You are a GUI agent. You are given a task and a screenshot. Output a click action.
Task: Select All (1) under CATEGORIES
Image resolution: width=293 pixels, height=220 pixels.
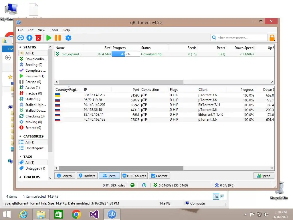pyautogui.click(x=33, y=142)
